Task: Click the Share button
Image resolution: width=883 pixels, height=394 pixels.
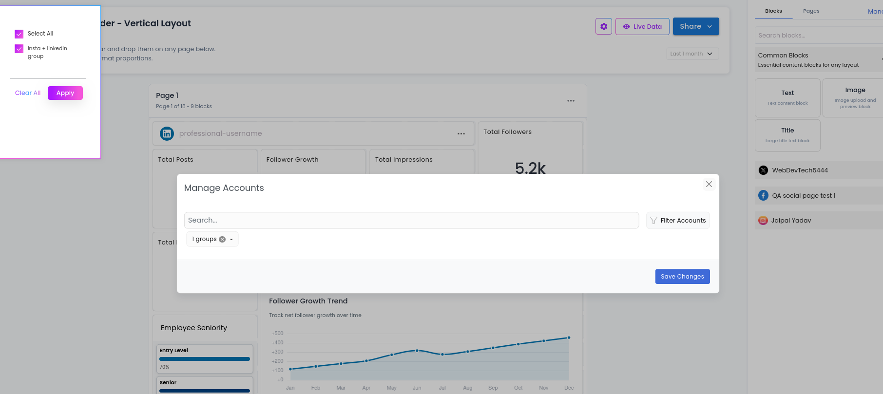Action: coord(696,26)
